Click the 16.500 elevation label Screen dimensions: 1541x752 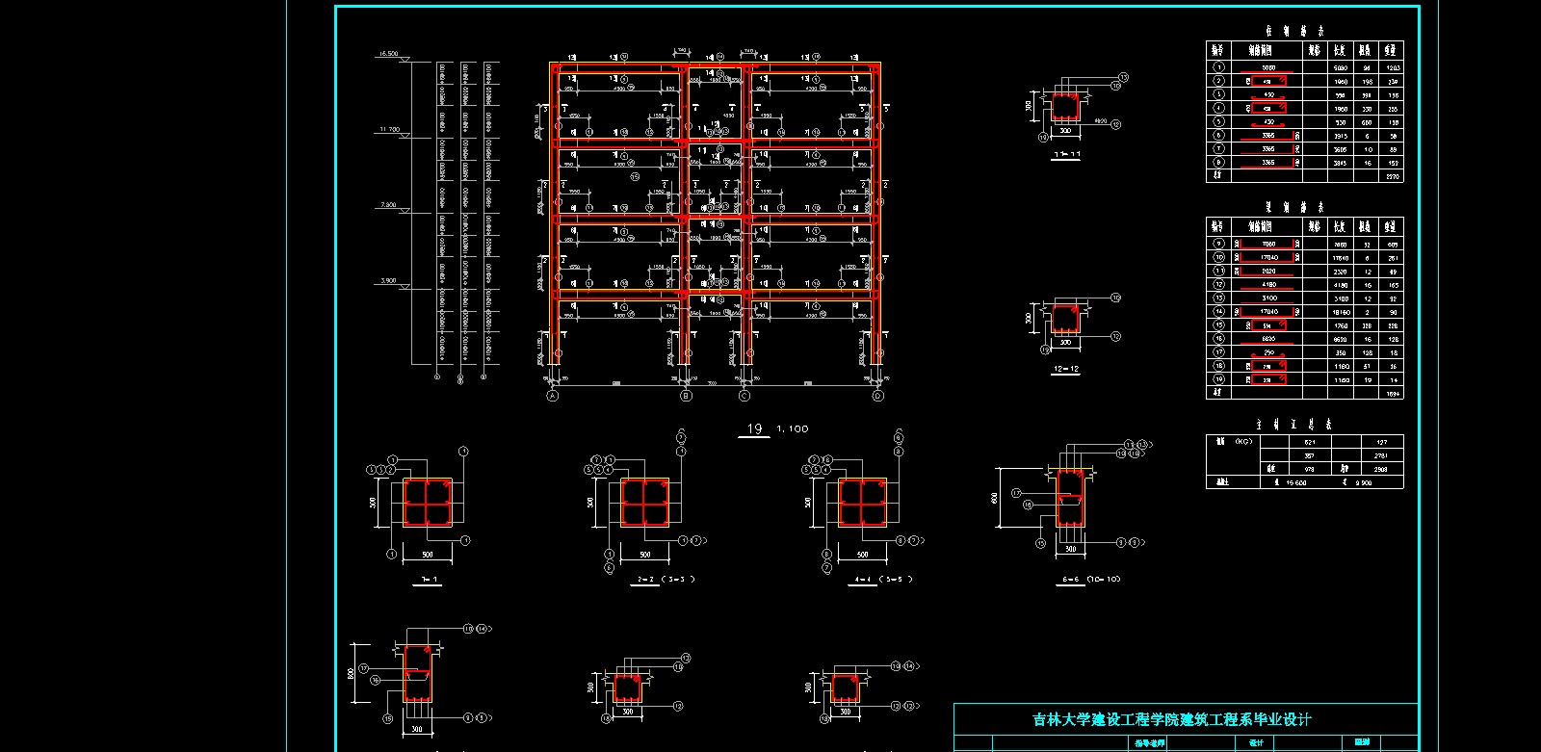[x=388, y=54]
